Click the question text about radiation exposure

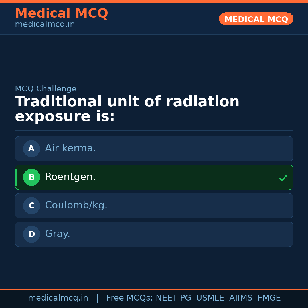click(127, 109)
